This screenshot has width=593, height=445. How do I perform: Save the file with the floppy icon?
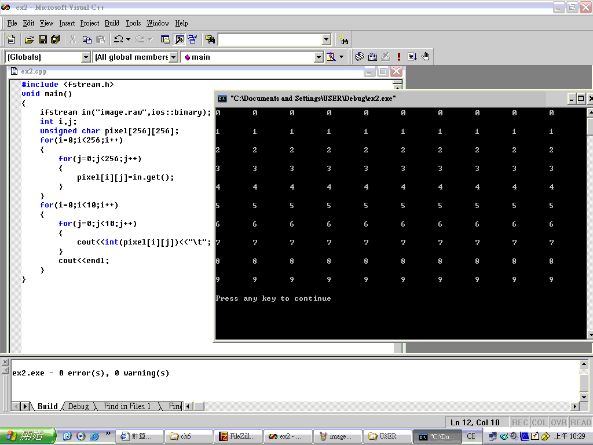point(42,39)
